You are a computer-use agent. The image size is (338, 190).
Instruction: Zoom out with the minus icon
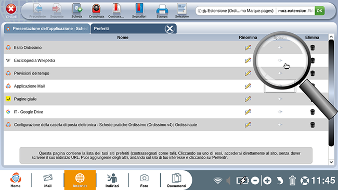[x=255, y=181]
